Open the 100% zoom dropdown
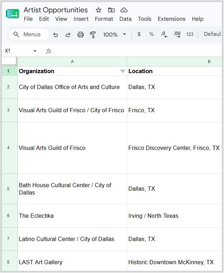 114,34
